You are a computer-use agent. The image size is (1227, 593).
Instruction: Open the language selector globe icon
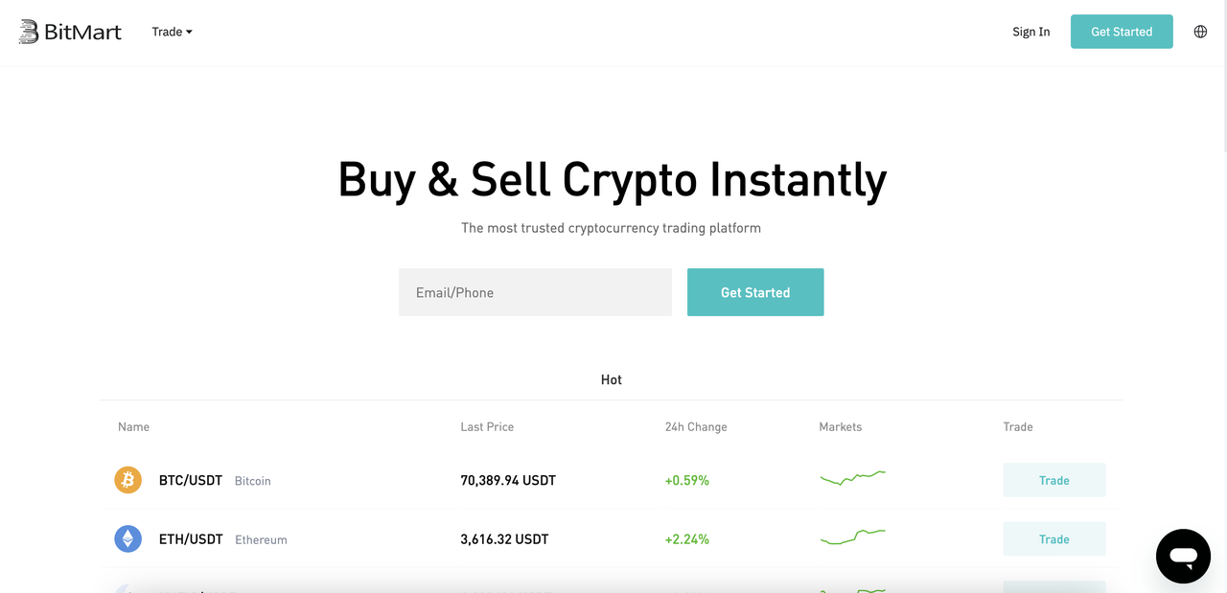point(1200,31)
